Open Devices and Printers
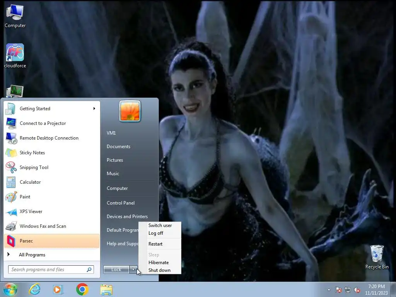This screenshot has height=297, width=396. click(127, 217)
